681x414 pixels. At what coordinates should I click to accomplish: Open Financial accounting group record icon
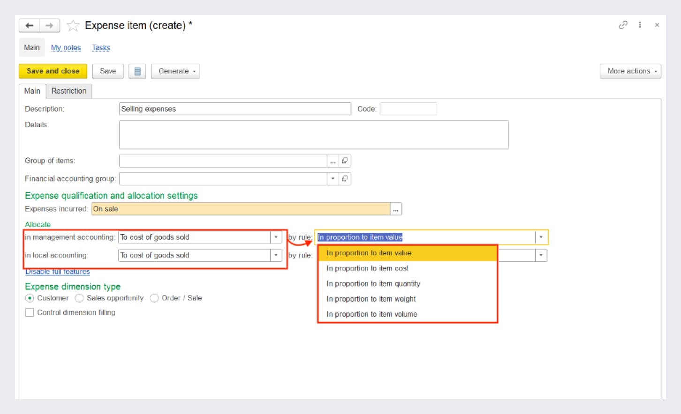(x=345, y=178)
